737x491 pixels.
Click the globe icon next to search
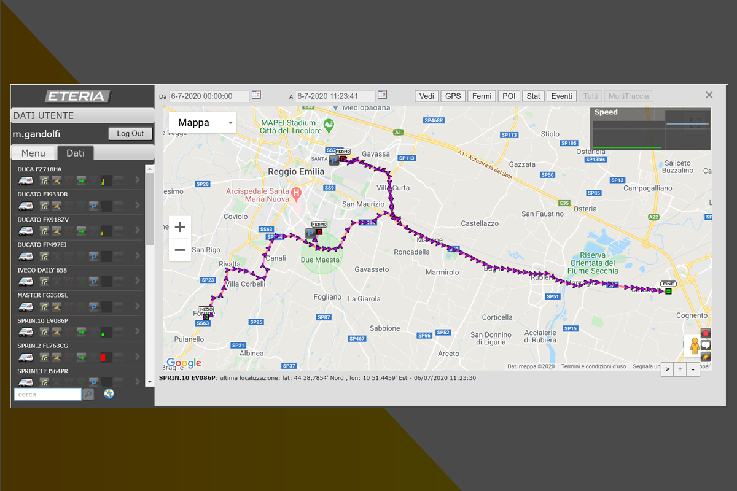coord(109,394)
